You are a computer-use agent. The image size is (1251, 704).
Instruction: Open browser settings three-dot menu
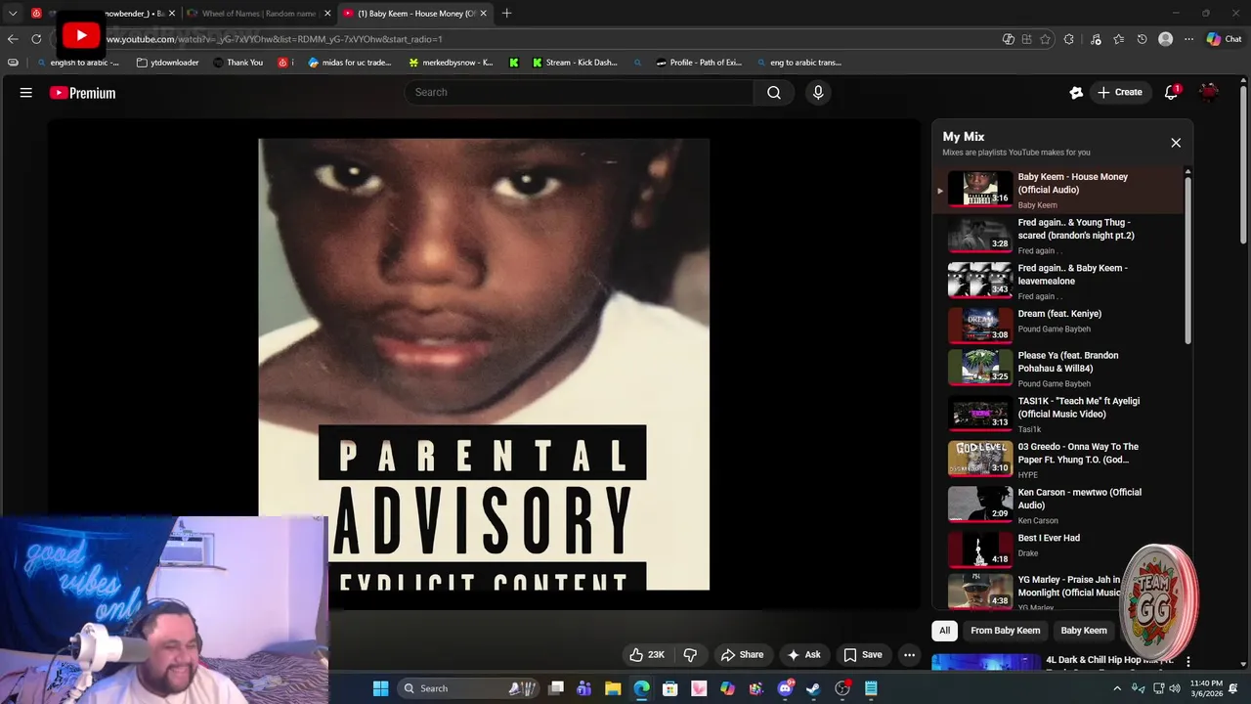(x=1188, y=39)
